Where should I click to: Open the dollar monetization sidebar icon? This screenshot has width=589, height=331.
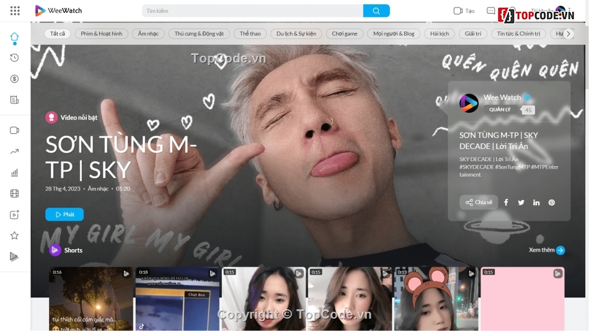click(x=15, y=79)
